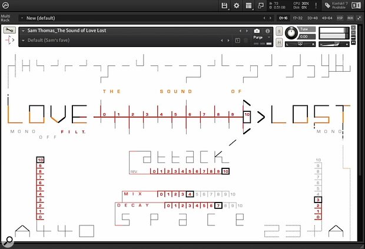The width and height of the screenshot is (365, 249).
Task: Click the Kontakt logo icon
Action: [6, 6]
